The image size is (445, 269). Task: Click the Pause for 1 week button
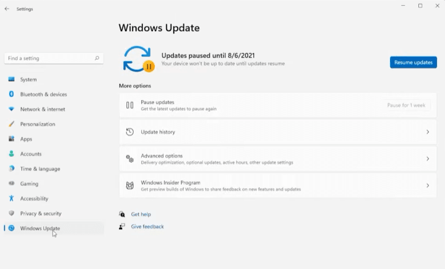pos(406,105)
